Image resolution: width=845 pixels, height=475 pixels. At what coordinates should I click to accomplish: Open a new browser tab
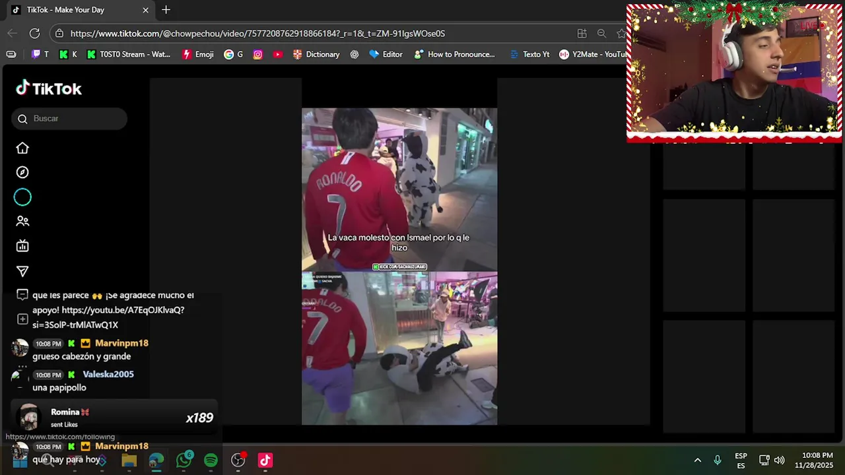coord(166,10)
